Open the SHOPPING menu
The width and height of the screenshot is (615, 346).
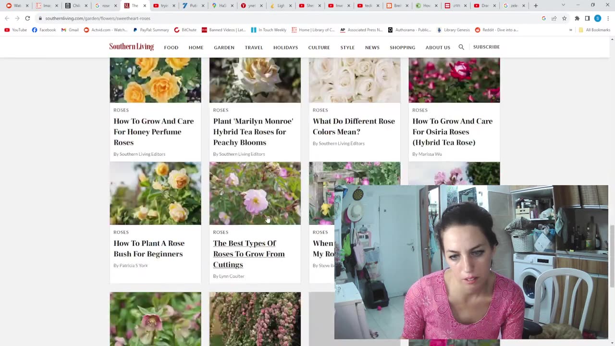[x=402, y=48]
